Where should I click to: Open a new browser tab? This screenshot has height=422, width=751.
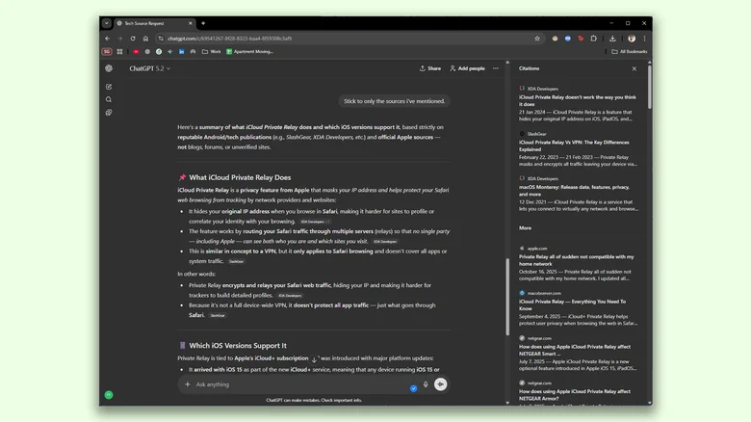point(203,23)
